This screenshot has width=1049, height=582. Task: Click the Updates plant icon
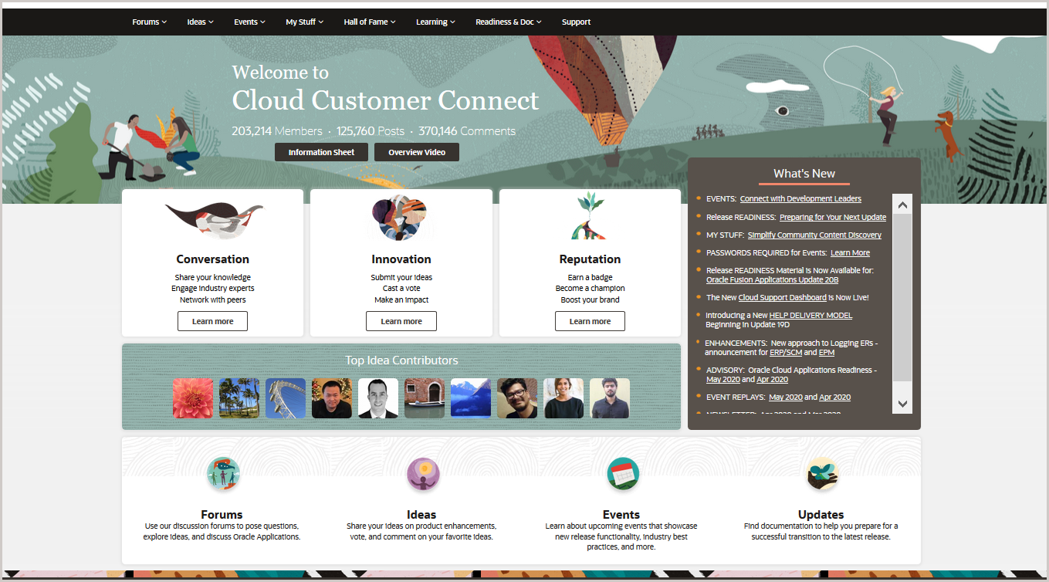(821, 473)
